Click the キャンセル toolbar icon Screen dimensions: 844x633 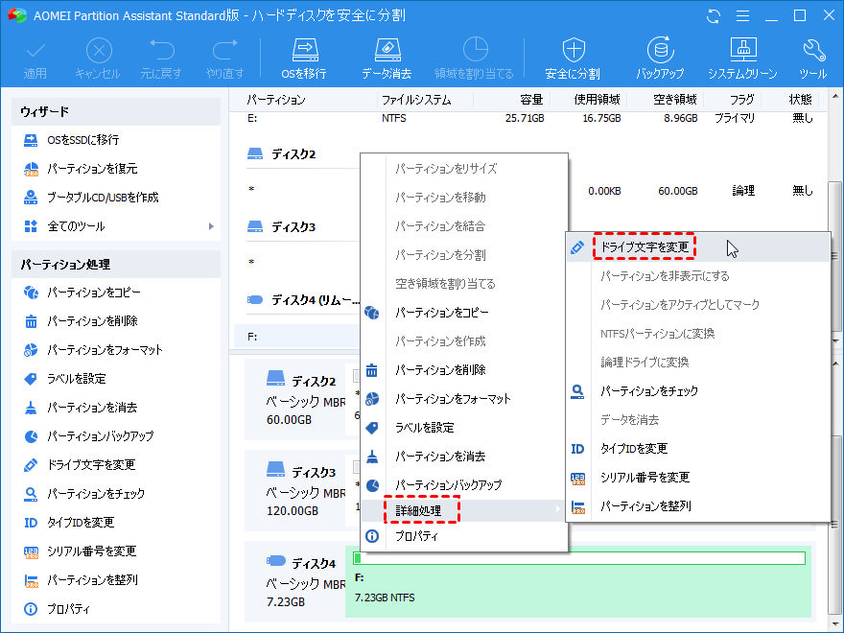(x=98, y=59)
